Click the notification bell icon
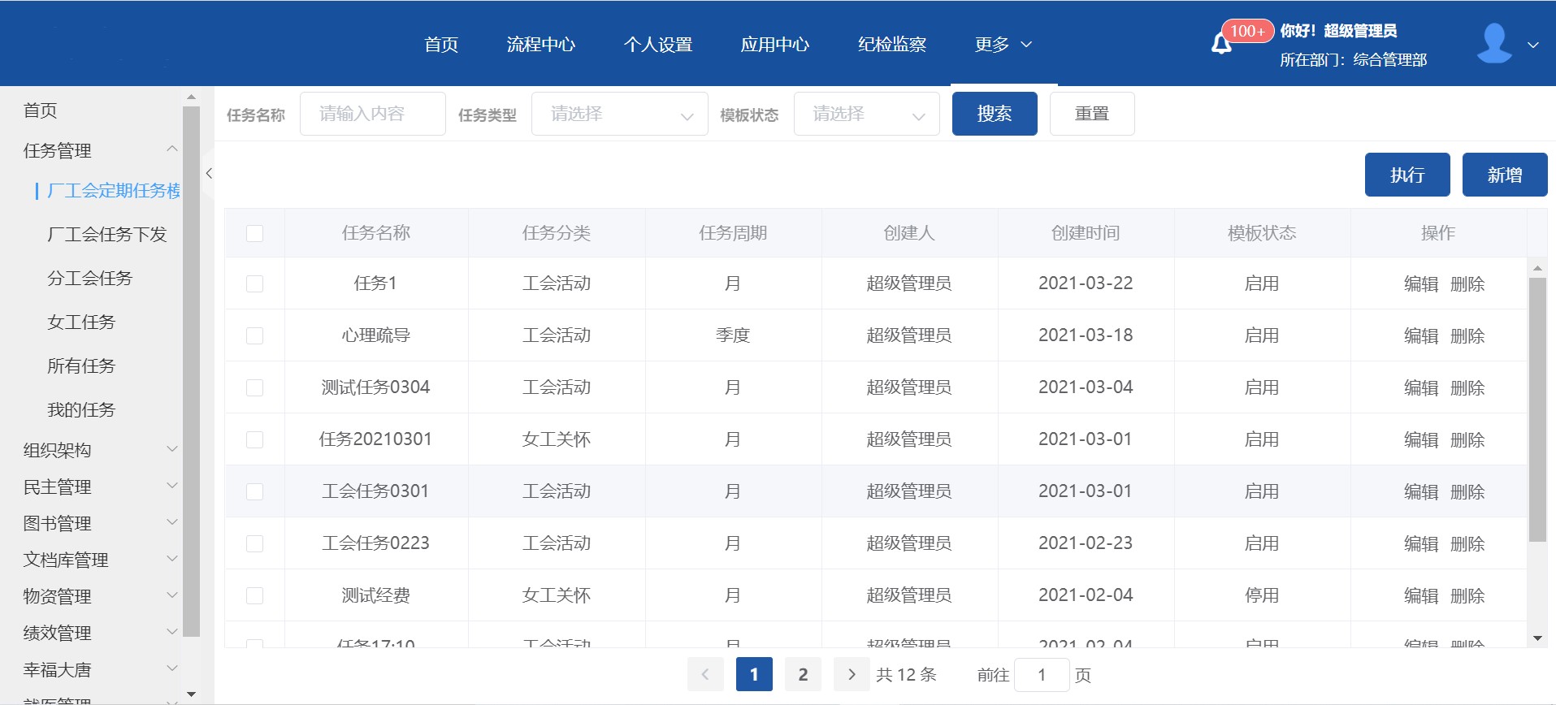1556x705 pixels. tap(1220, 44)
